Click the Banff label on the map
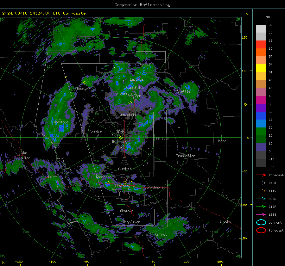 pos(52,176)
